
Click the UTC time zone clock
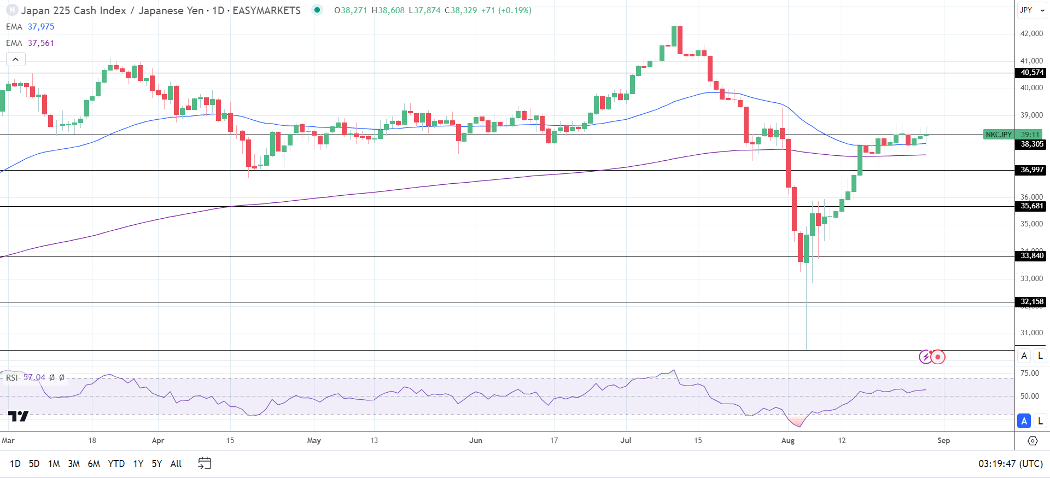(x=1011, y=464)
